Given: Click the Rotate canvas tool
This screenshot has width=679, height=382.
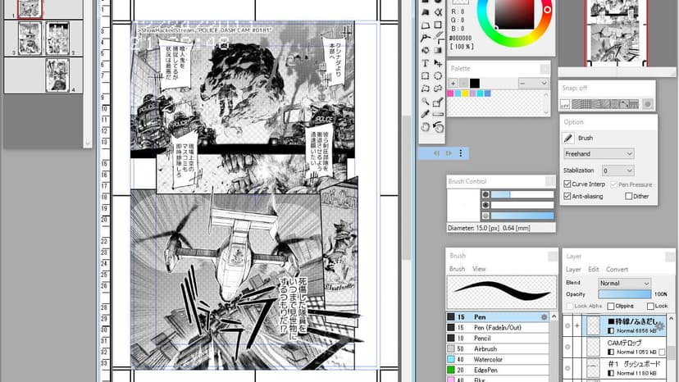Looking at the screenshot, I should [438, 127].
